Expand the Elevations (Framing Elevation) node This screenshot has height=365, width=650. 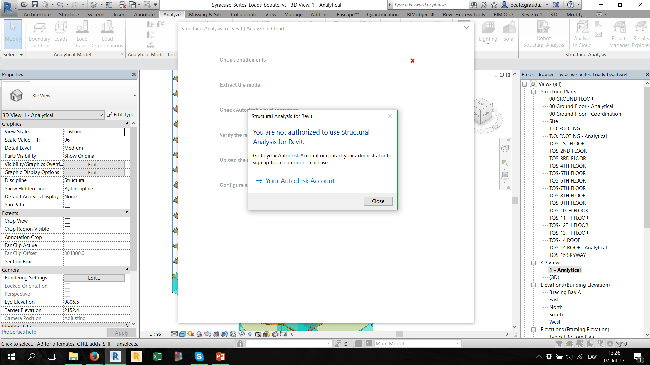point(533,329)
